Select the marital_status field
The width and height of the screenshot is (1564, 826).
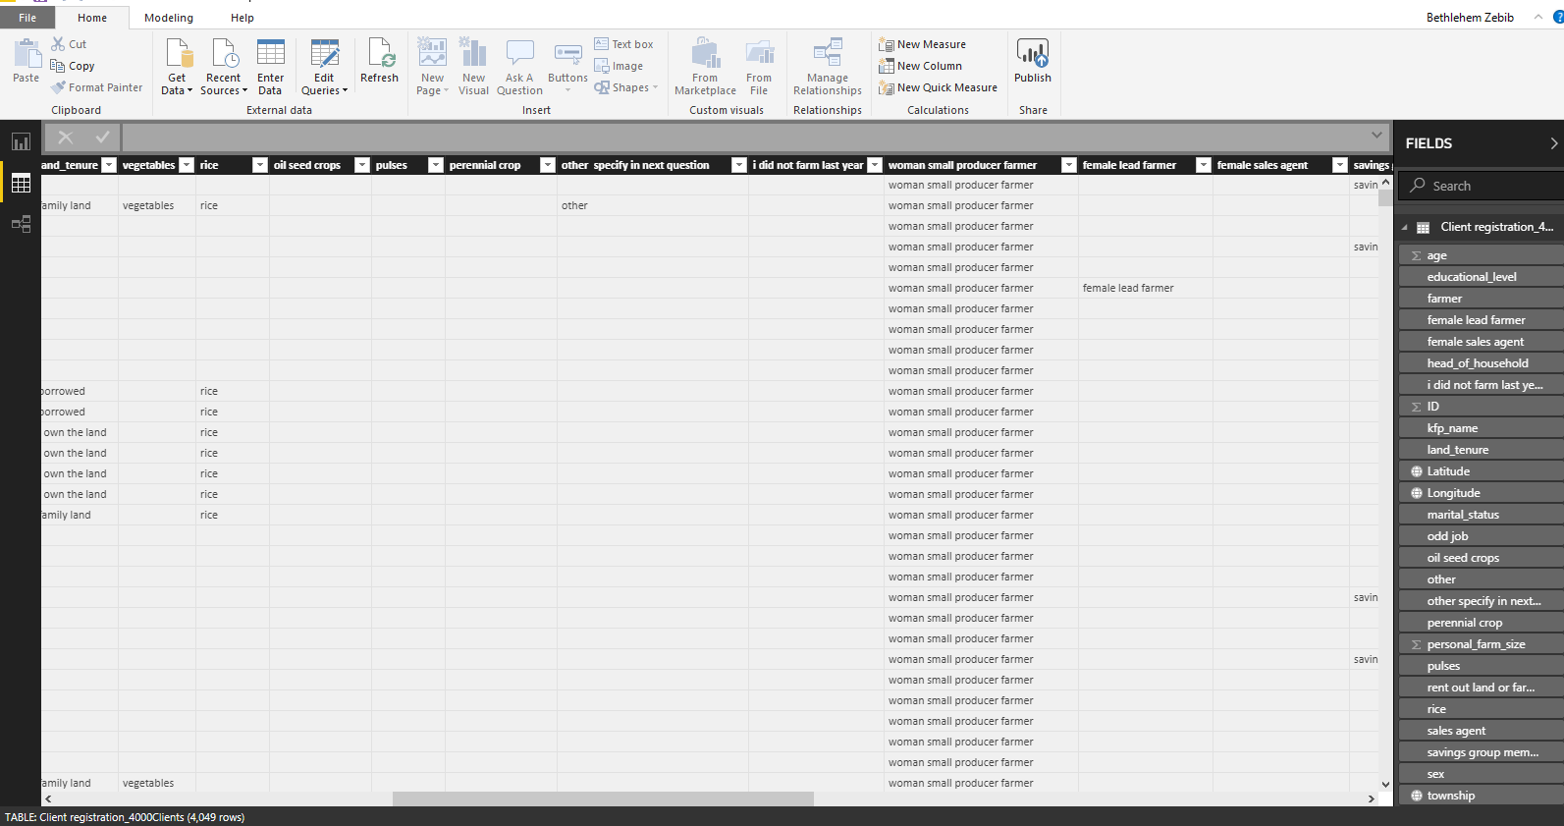pos(1481,515)
